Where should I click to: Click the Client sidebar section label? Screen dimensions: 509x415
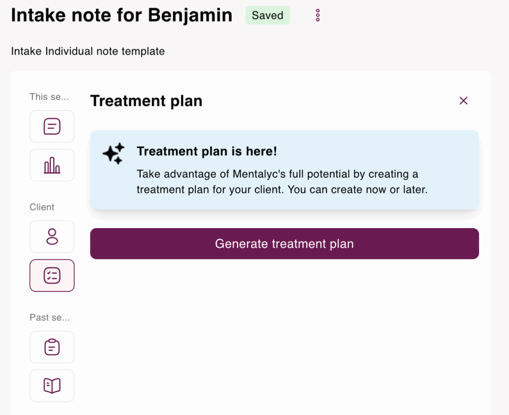click(x=42, y=207)
